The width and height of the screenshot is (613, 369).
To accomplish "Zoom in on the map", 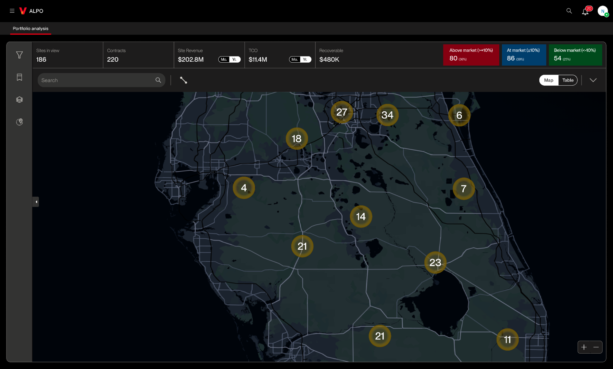I will [x=584, y=347].
